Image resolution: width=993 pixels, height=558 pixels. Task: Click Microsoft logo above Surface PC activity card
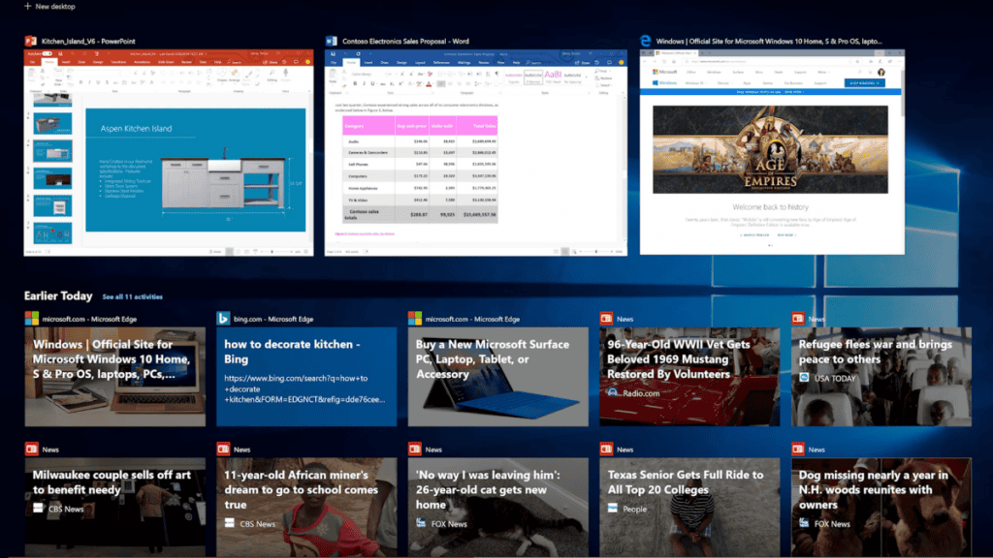415,318
